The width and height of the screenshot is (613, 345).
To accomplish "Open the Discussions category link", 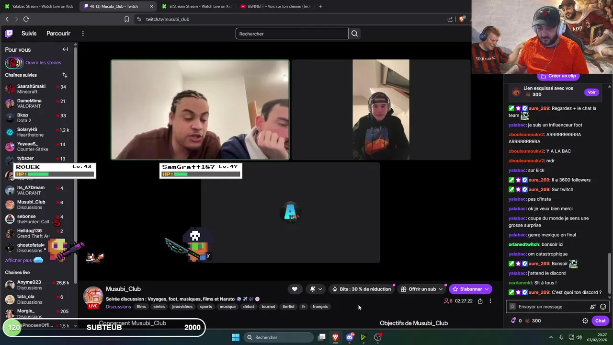I will point(118,307).
